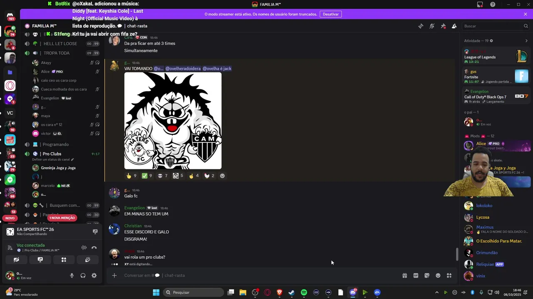533x299 pixels.
Task: Open activities button in voice panel
Action: tap(64, 260)
